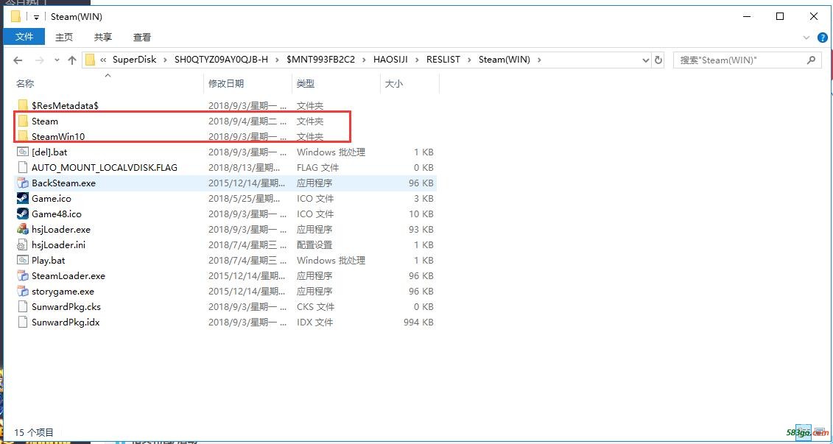Expand the chevron after SH0QTYZ09AY0QJB-H breadcrumb
Screen dimensions: 833x444
(278, 60)
